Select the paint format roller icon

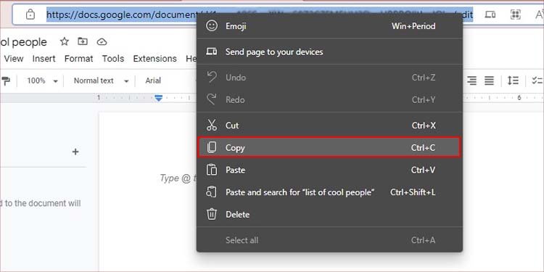[5, 81]
